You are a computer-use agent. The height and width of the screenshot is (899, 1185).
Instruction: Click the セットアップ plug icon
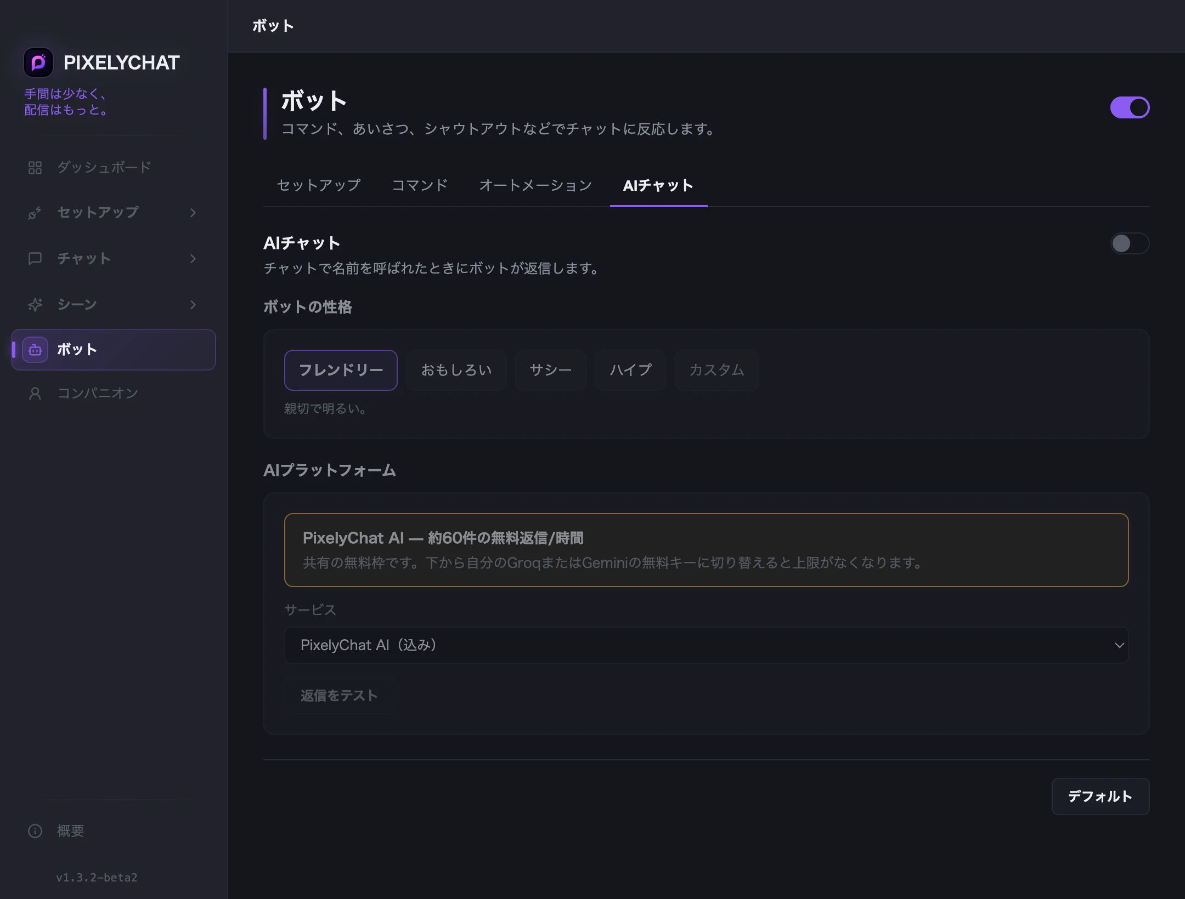(x=35, y=213)
